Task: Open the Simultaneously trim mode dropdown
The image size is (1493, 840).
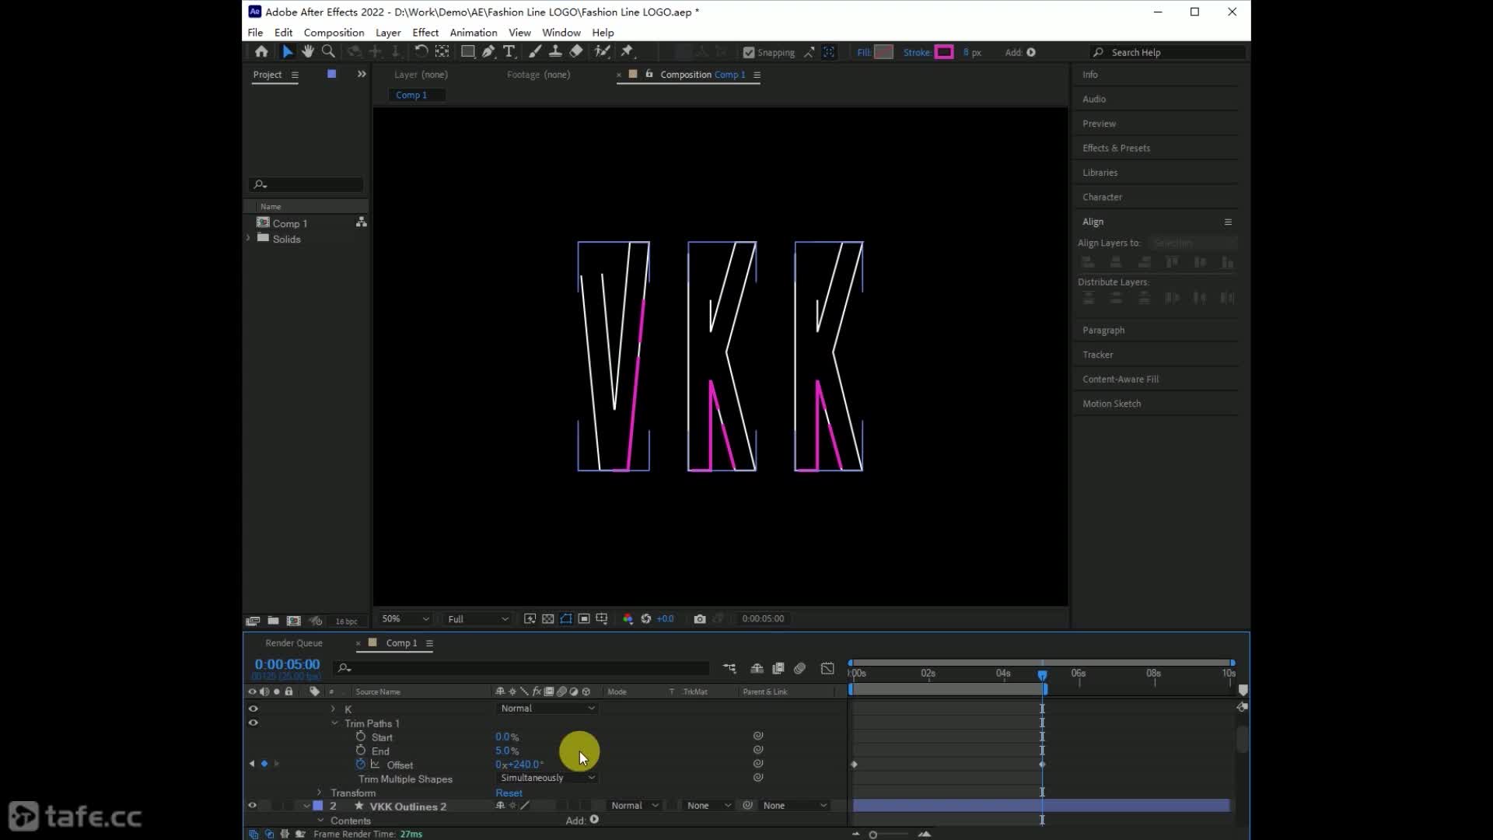Action: [x=547, y=778]
